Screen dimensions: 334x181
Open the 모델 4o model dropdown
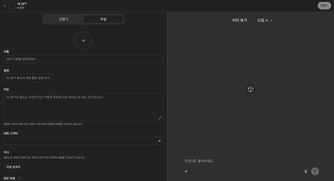(265, 20)
